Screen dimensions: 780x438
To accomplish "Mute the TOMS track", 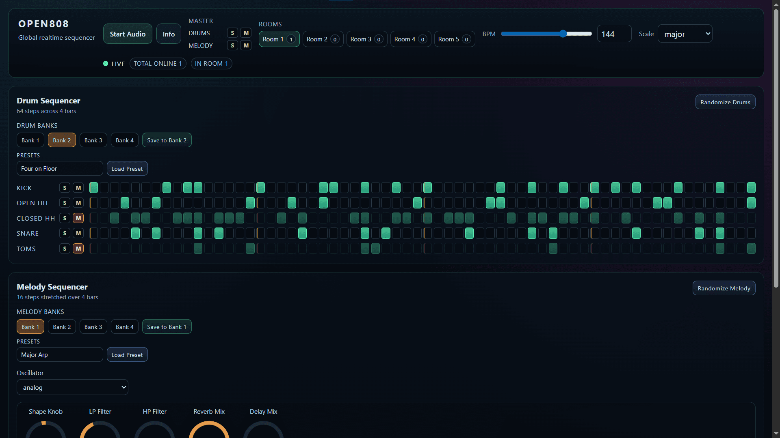I will click(78, 248).
